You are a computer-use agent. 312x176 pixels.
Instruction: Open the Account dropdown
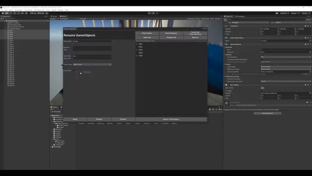tap(285, 13)
